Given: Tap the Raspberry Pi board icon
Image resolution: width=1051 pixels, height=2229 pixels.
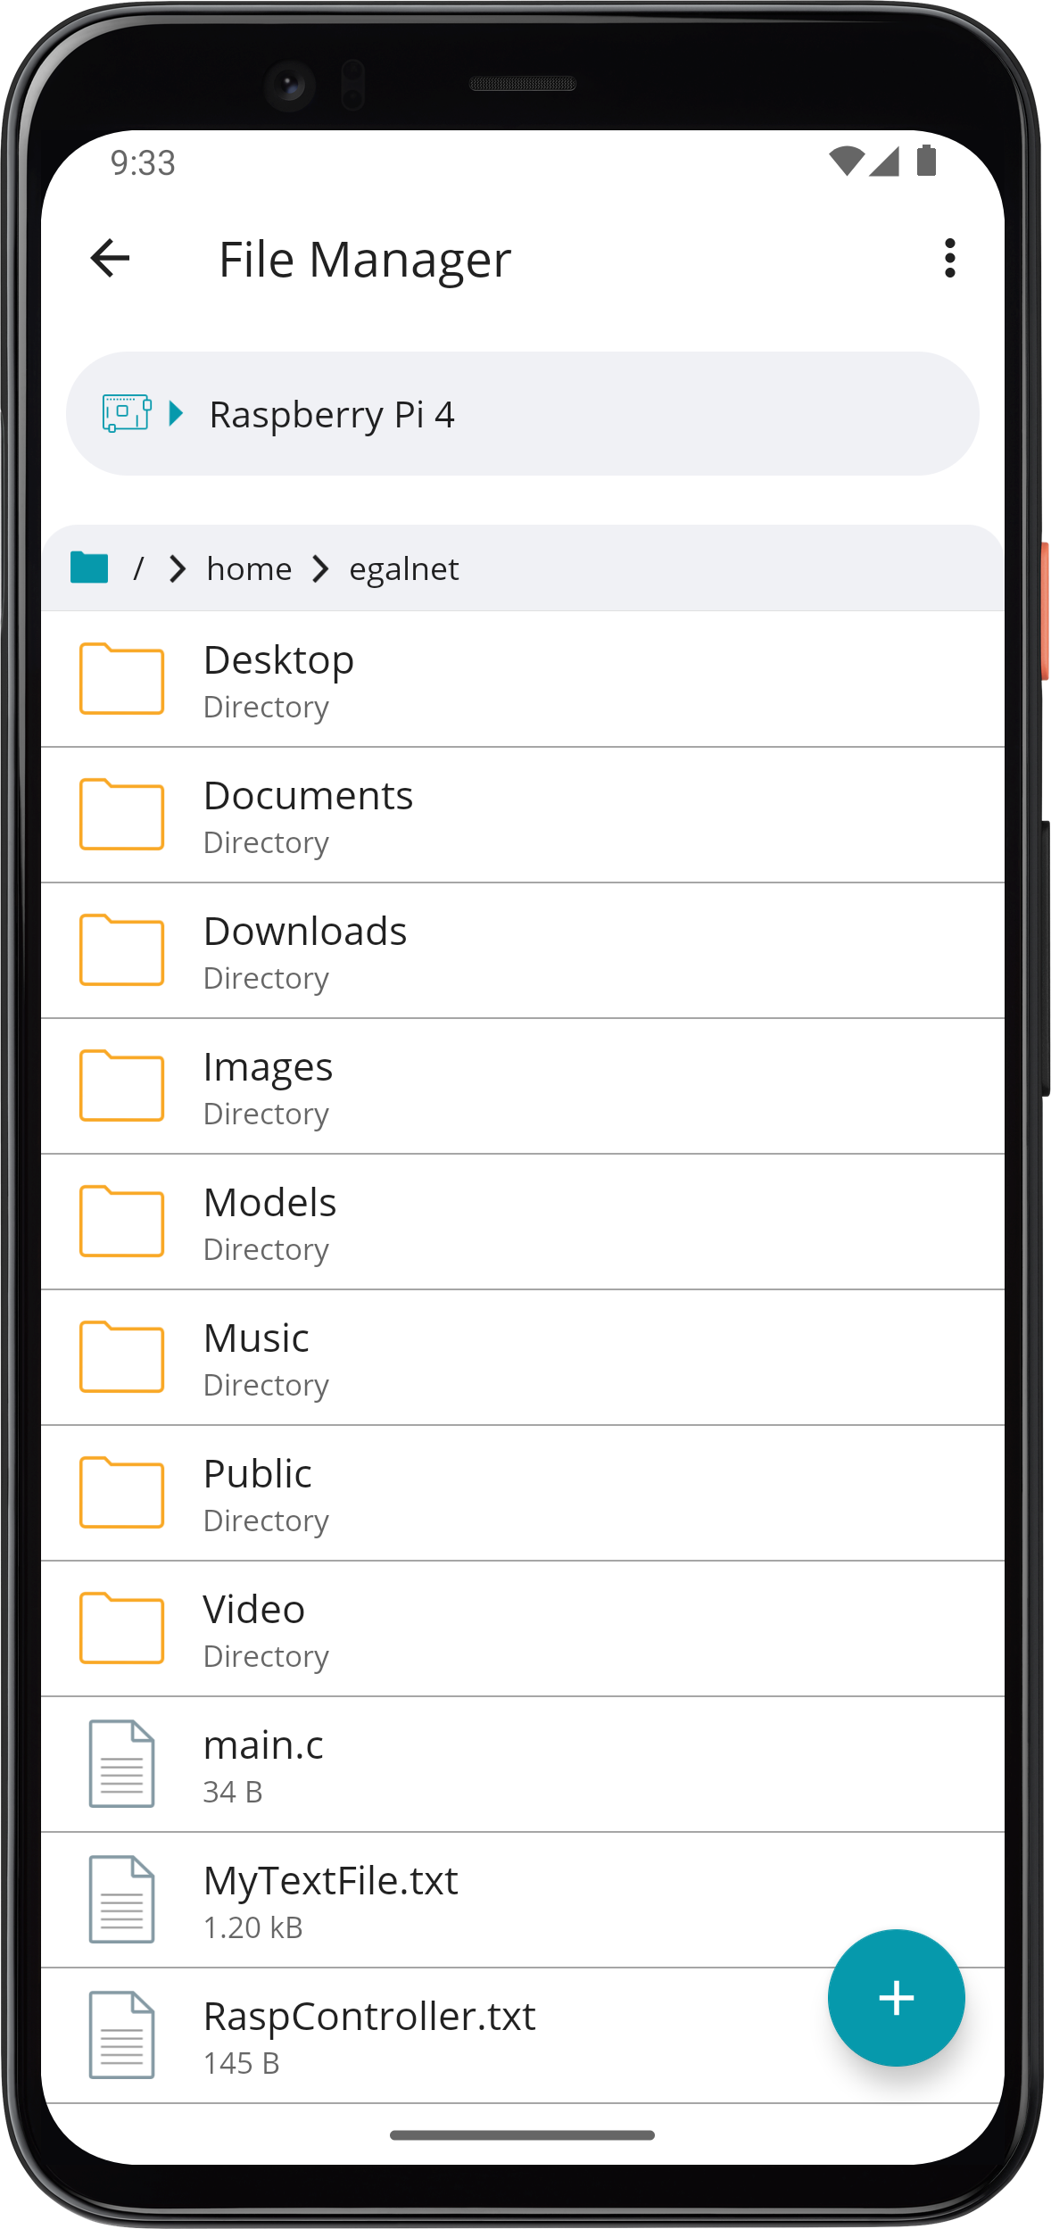Looking at the screenshot, I should click(x=127, y=413).
